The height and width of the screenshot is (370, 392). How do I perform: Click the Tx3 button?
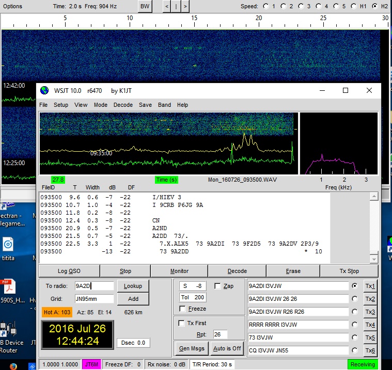370,312
